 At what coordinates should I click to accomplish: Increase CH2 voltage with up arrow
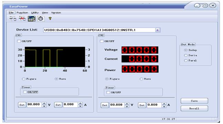[x=127, y=104]
